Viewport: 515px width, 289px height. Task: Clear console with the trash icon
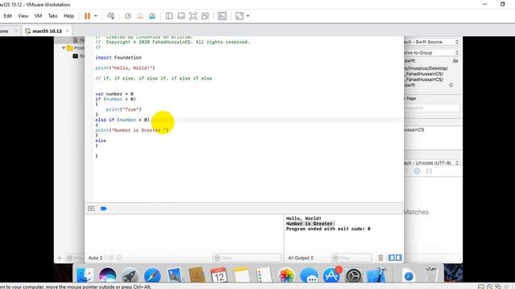381,258
